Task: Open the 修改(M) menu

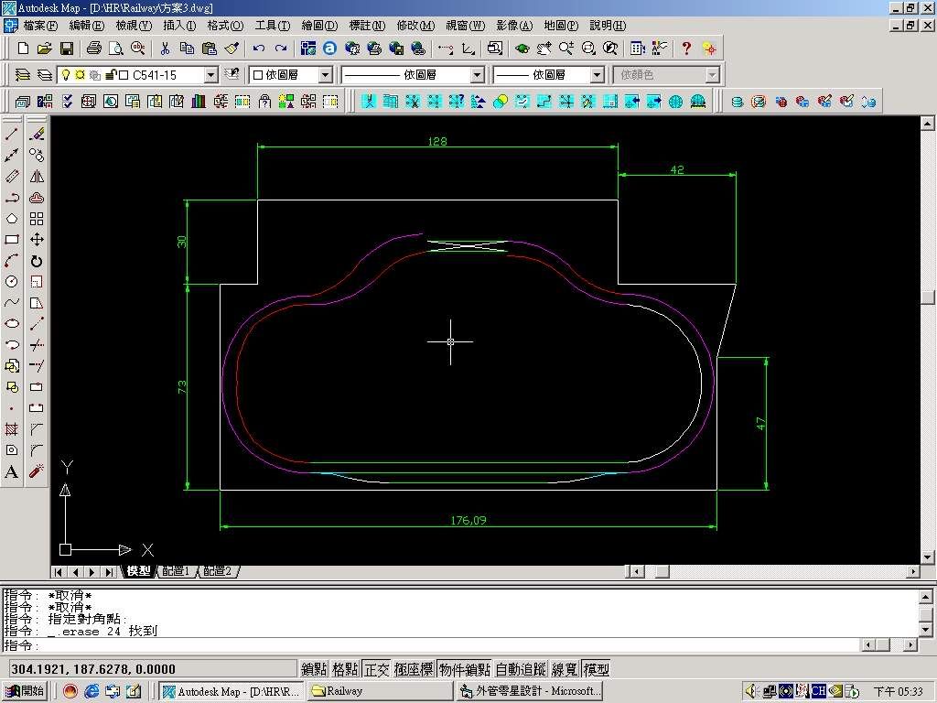Action: click(415, 26)
